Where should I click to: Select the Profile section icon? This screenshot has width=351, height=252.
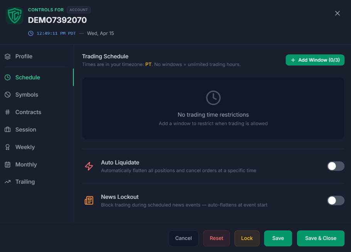7,56
